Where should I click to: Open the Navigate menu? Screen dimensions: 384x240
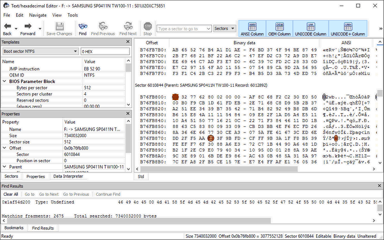38,15
